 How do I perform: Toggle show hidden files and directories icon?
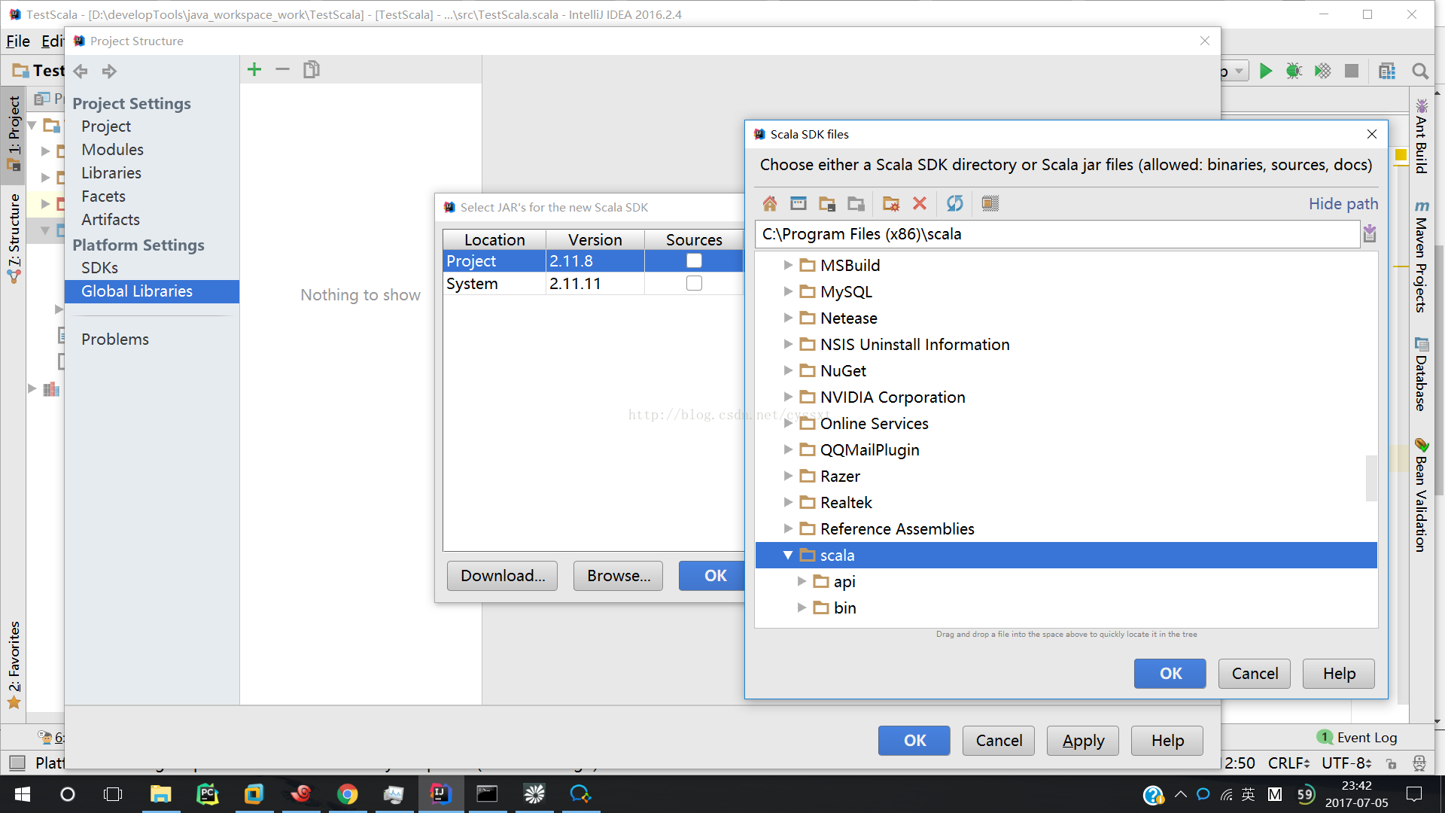[x=990, y=203]
